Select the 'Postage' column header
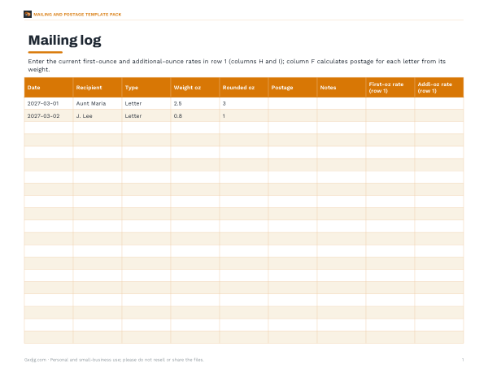Image resolution: width=488 pixels, height=377 pixels. [x=293, y=88]
